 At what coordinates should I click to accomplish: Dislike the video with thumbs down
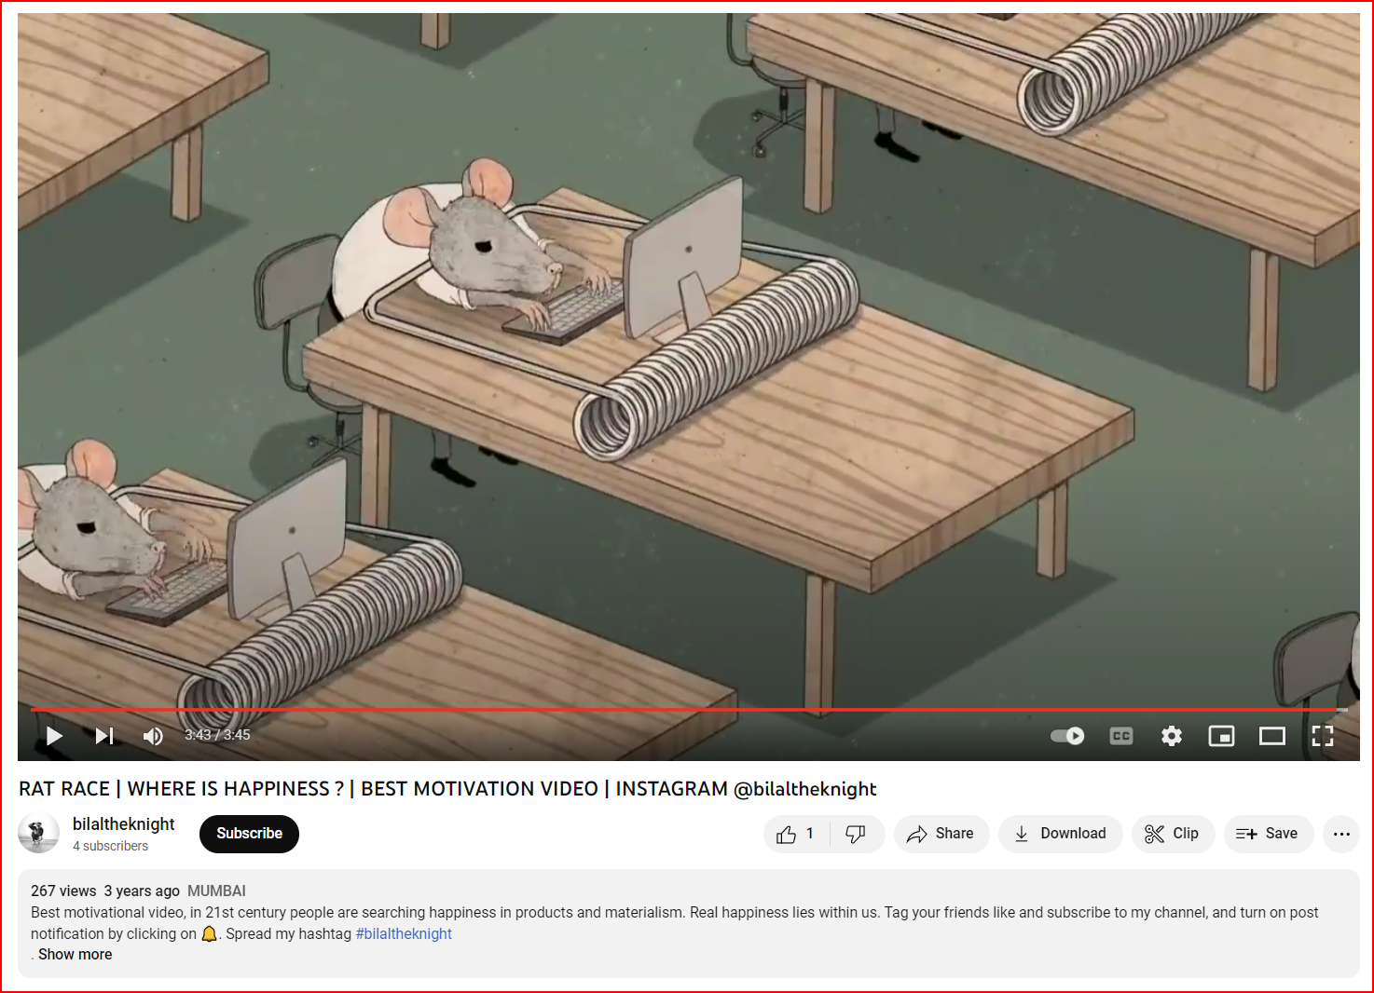pyautogui.click(x=855, y=834)
